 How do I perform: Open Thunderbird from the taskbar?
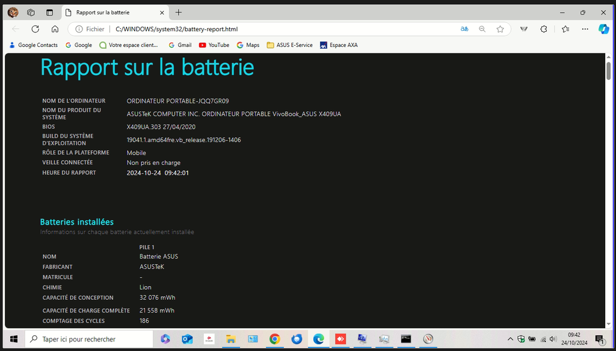[297, 339]
